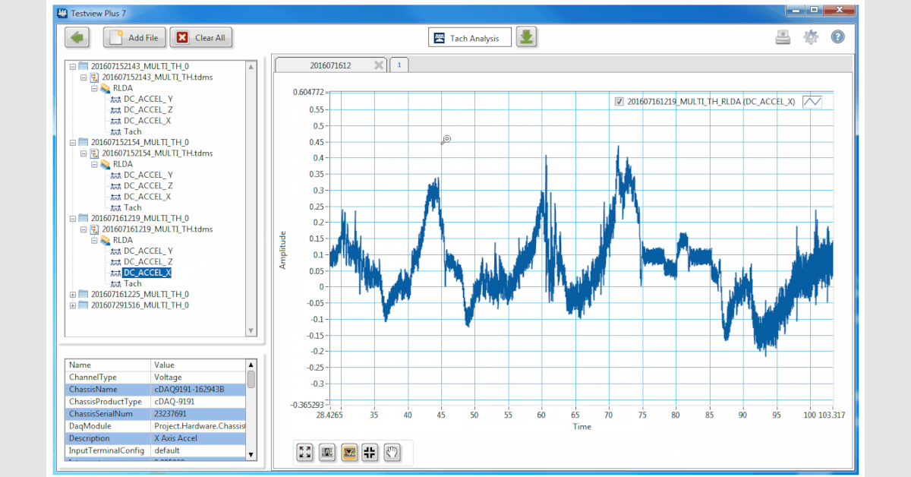This screenshot has width=911, height=477.
Task: Open the print dialog via the printer icon
Action: tap(783, 36)
